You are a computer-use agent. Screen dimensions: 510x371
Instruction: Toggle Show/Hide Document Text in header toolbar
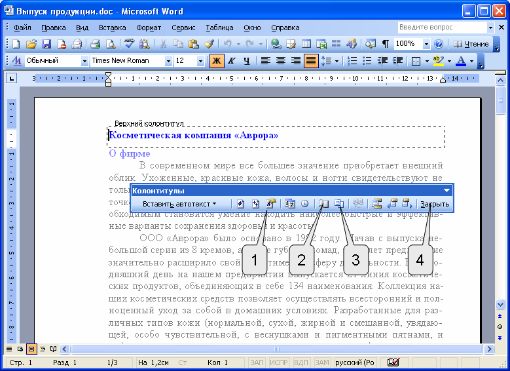click(x=339, y=204)
